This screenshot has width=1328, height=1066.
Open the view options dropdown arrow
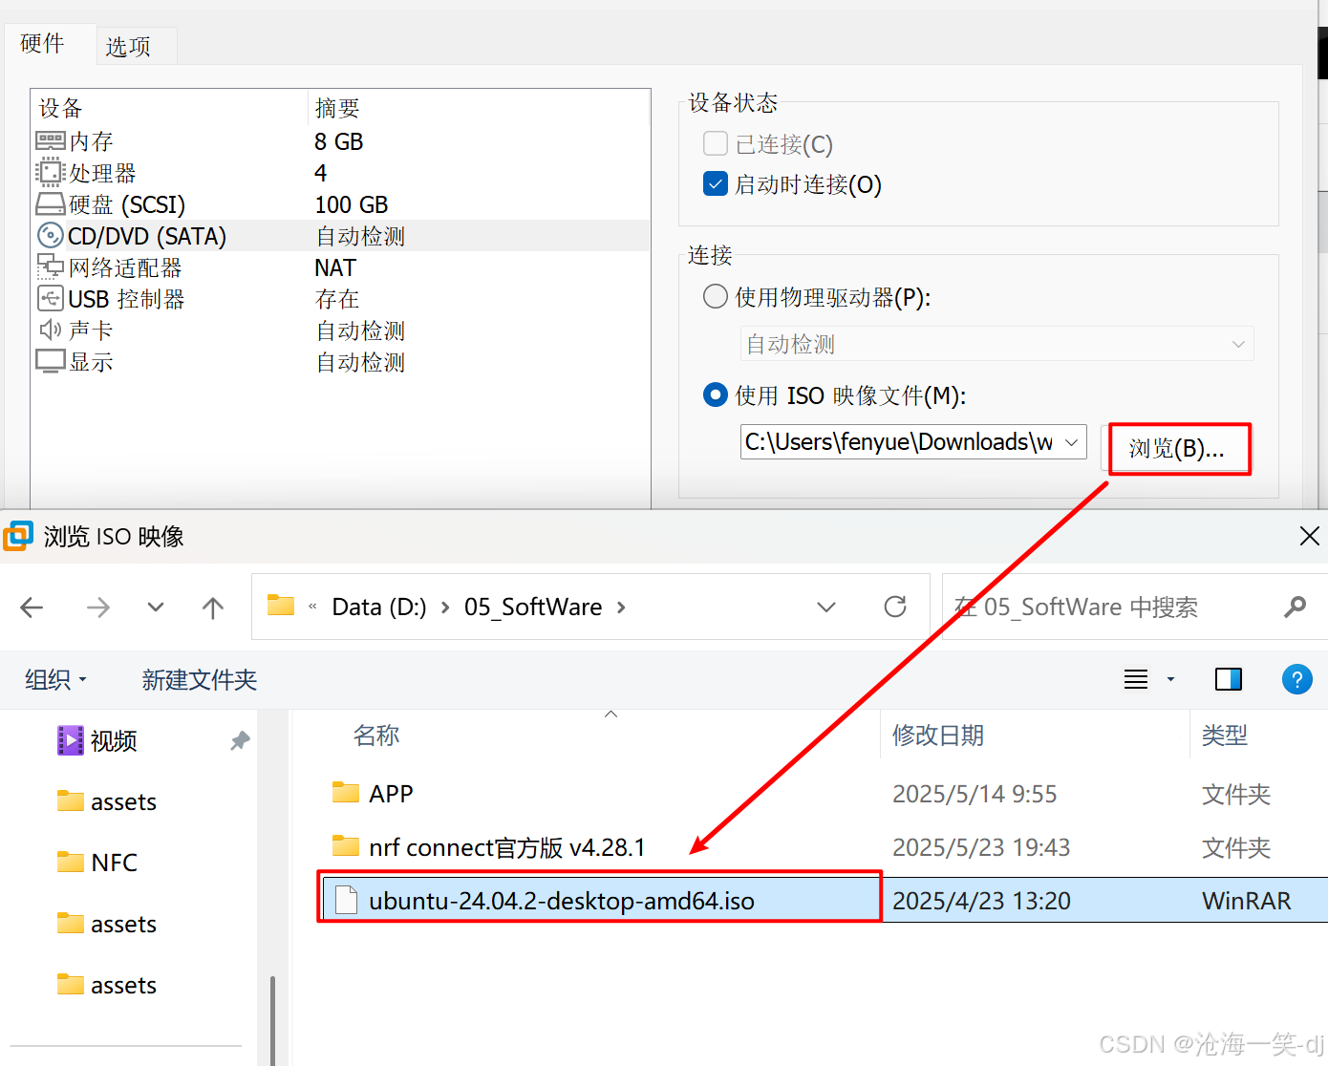point(1170,679)
